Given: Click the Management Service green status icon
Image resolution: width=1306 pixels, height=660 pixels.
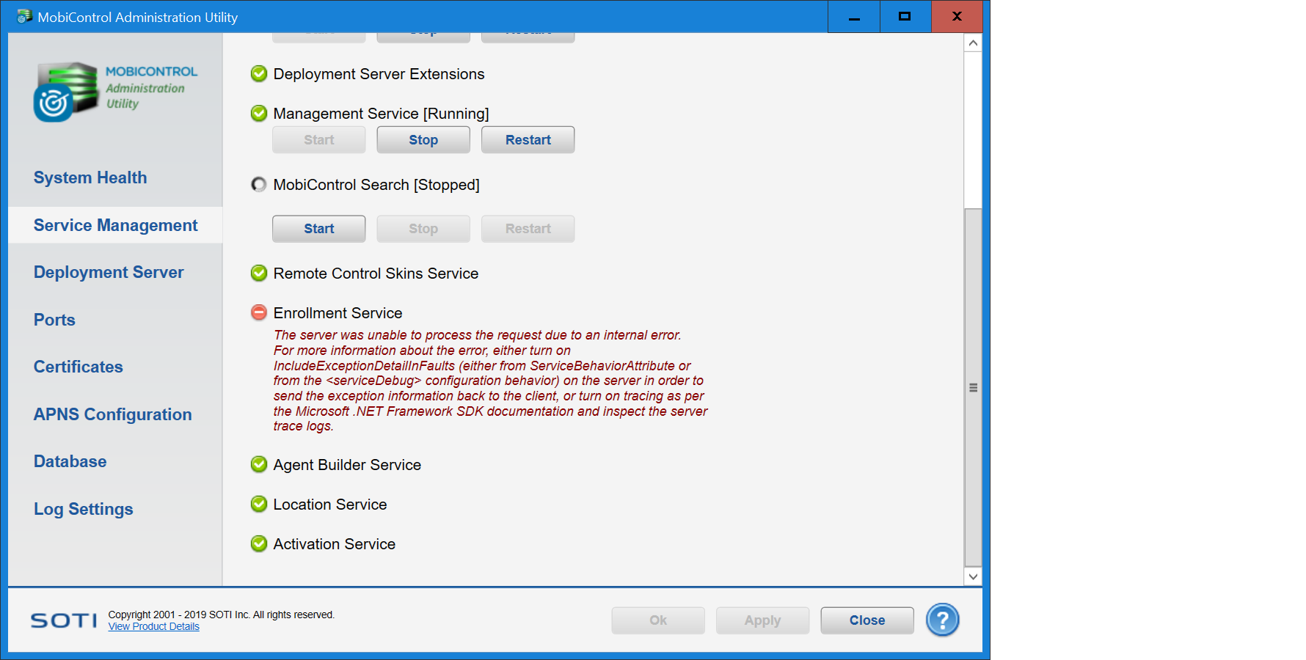Looking at the screenshot, I should tap(259, 114).
